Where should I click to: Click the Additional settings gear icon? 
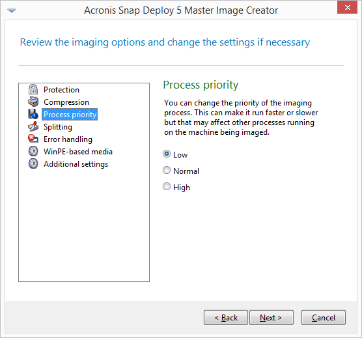point(33,163)
